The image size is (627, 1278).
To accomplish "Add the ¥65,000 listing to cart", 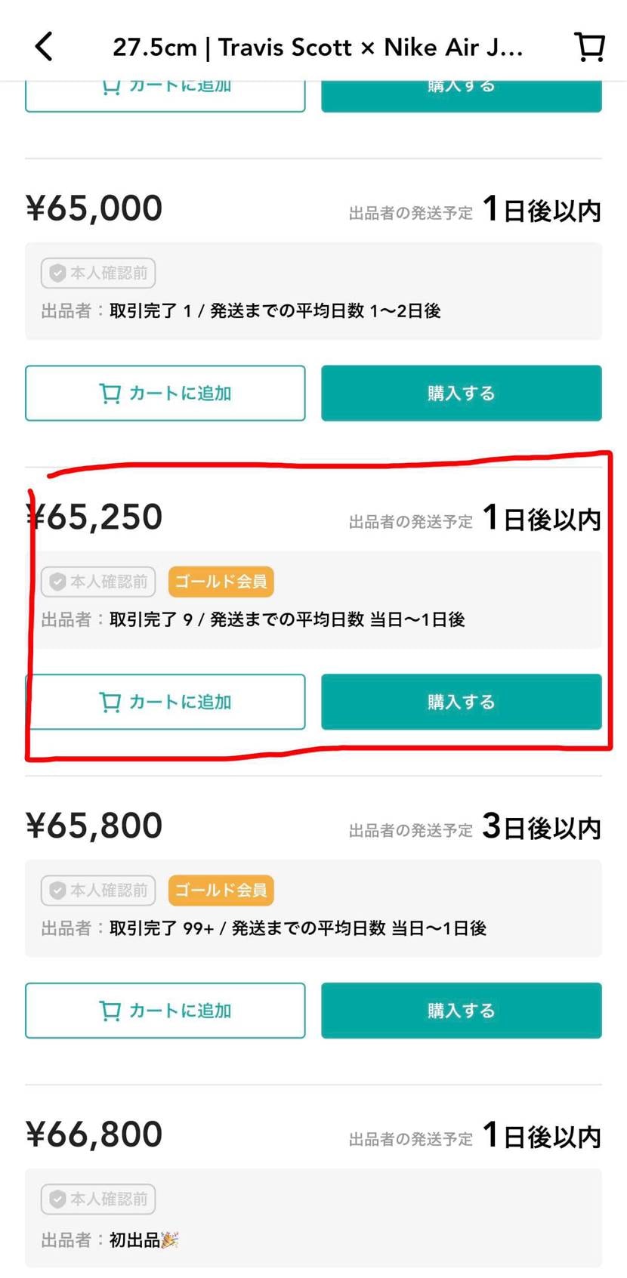I will [165, 394].
